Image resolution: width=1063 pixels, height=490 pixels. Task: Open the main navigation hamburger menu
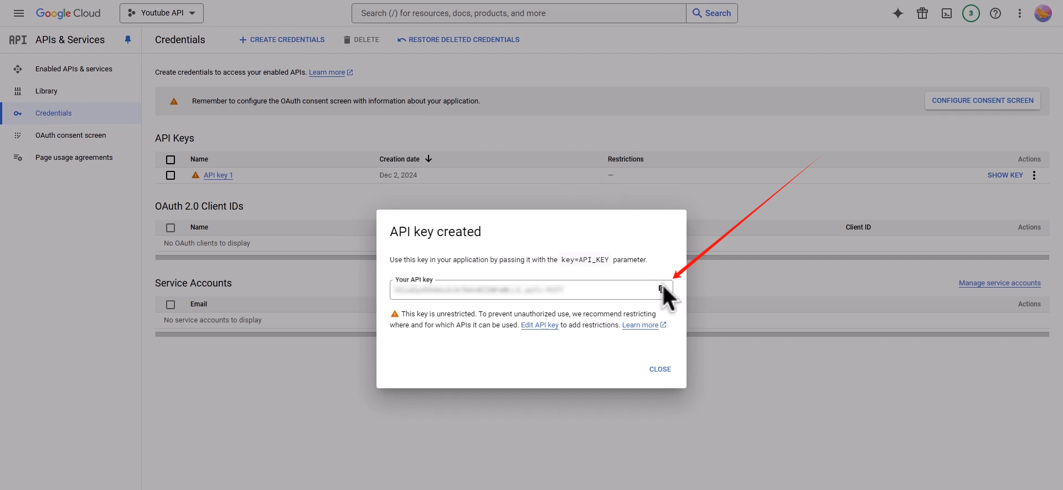(x=19, y=13)
